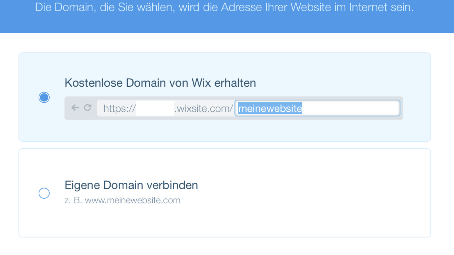Click the back arrow icon in URL preview
Viewport: 454px width, 255px height.
[x=75, y=108]
